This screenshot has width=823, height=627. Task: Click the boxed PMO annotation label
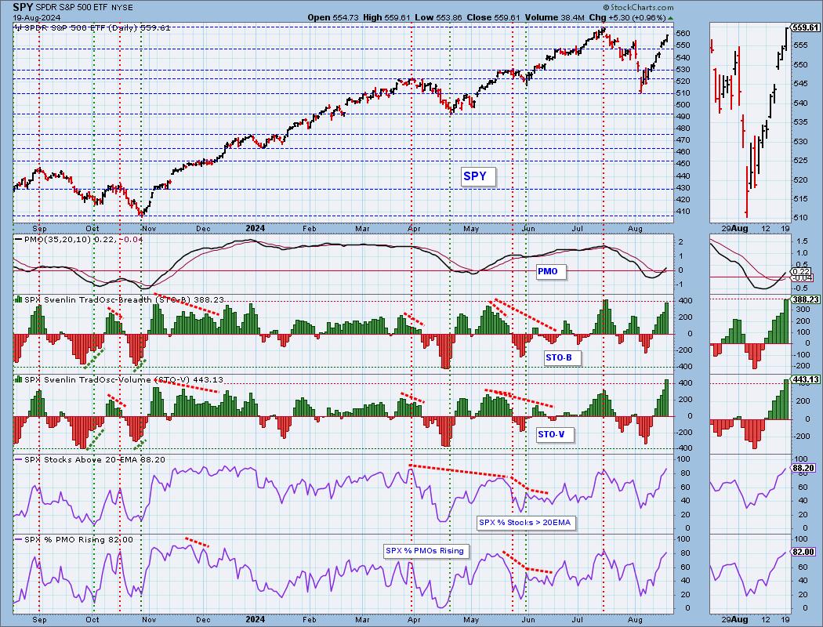pyautogui.click(x=550, y=272)
